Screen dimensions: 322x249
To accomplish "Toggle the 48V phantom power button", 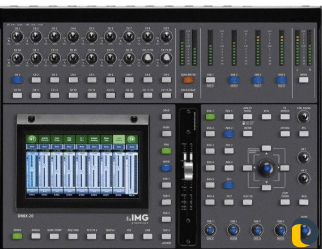I will point(129,237).
